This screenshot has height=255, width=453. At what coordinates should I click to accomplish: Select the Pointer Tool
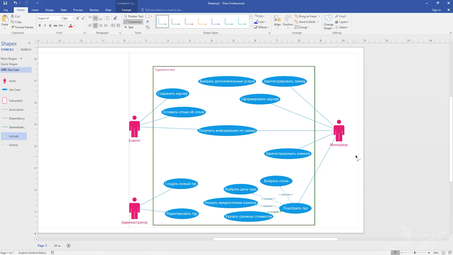pyautogui.click(x=134, y=16)
